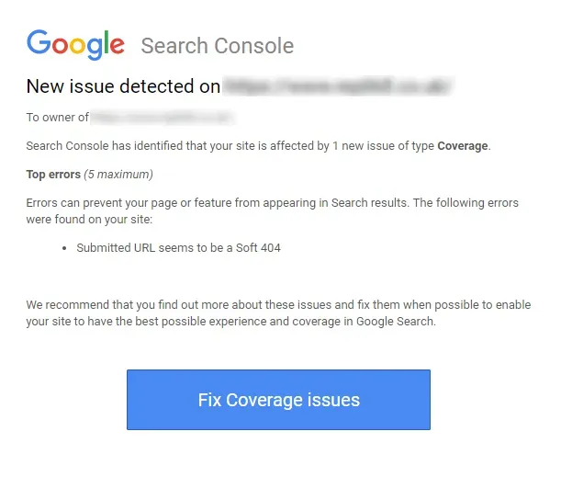Click the 'Errors can prevent your page' paragraph

[x=273, y=210]
